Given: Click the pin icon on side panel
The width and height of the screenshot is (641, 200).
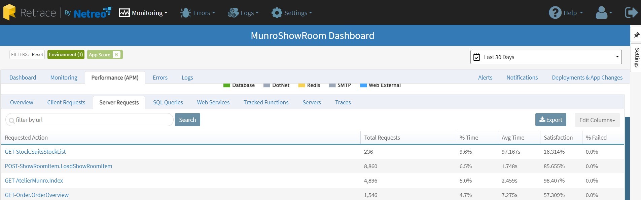Looking at the screenshot, I should (636, 35).
